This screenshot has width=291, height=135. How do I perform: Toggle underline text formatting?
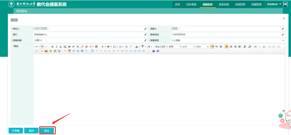pyautogui.click(x=61, y=47)
